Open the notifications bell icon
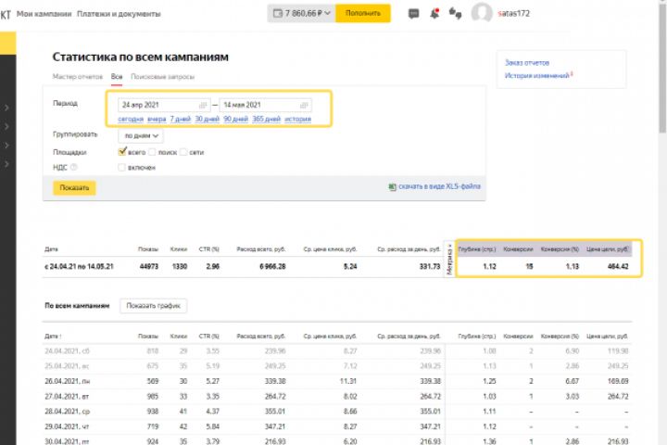This screenshot has width=667, height=445. coord(434,13)
